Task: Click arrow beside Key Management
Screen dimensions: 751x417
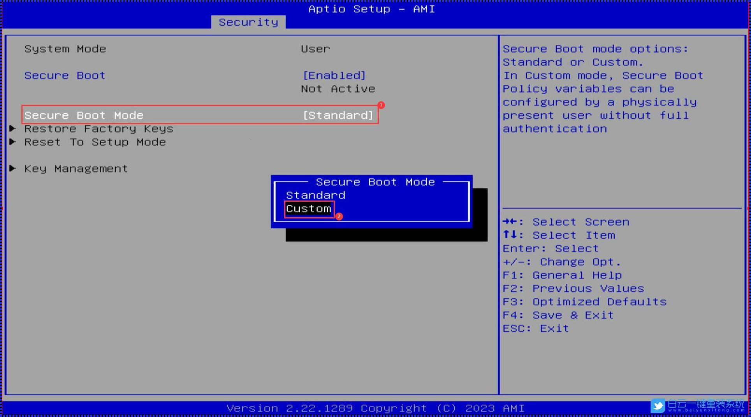Action: coord(12,168)
